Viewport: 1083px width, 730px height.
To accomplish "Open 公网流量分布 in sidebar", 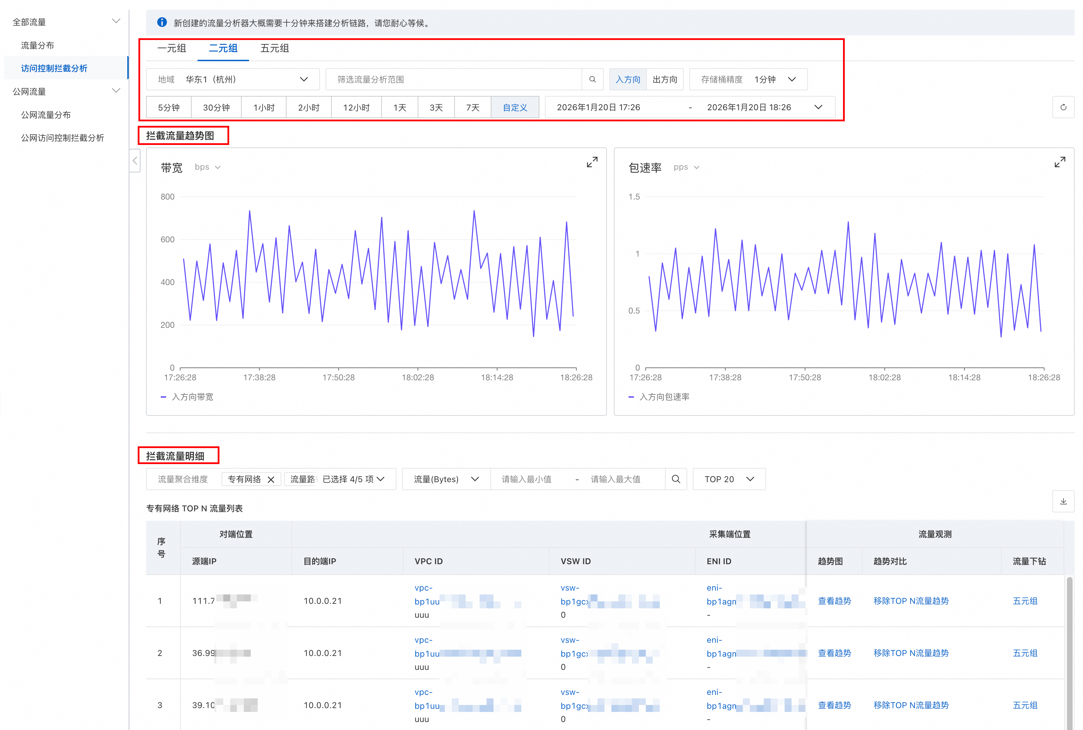I will click(x=46, y=115).
